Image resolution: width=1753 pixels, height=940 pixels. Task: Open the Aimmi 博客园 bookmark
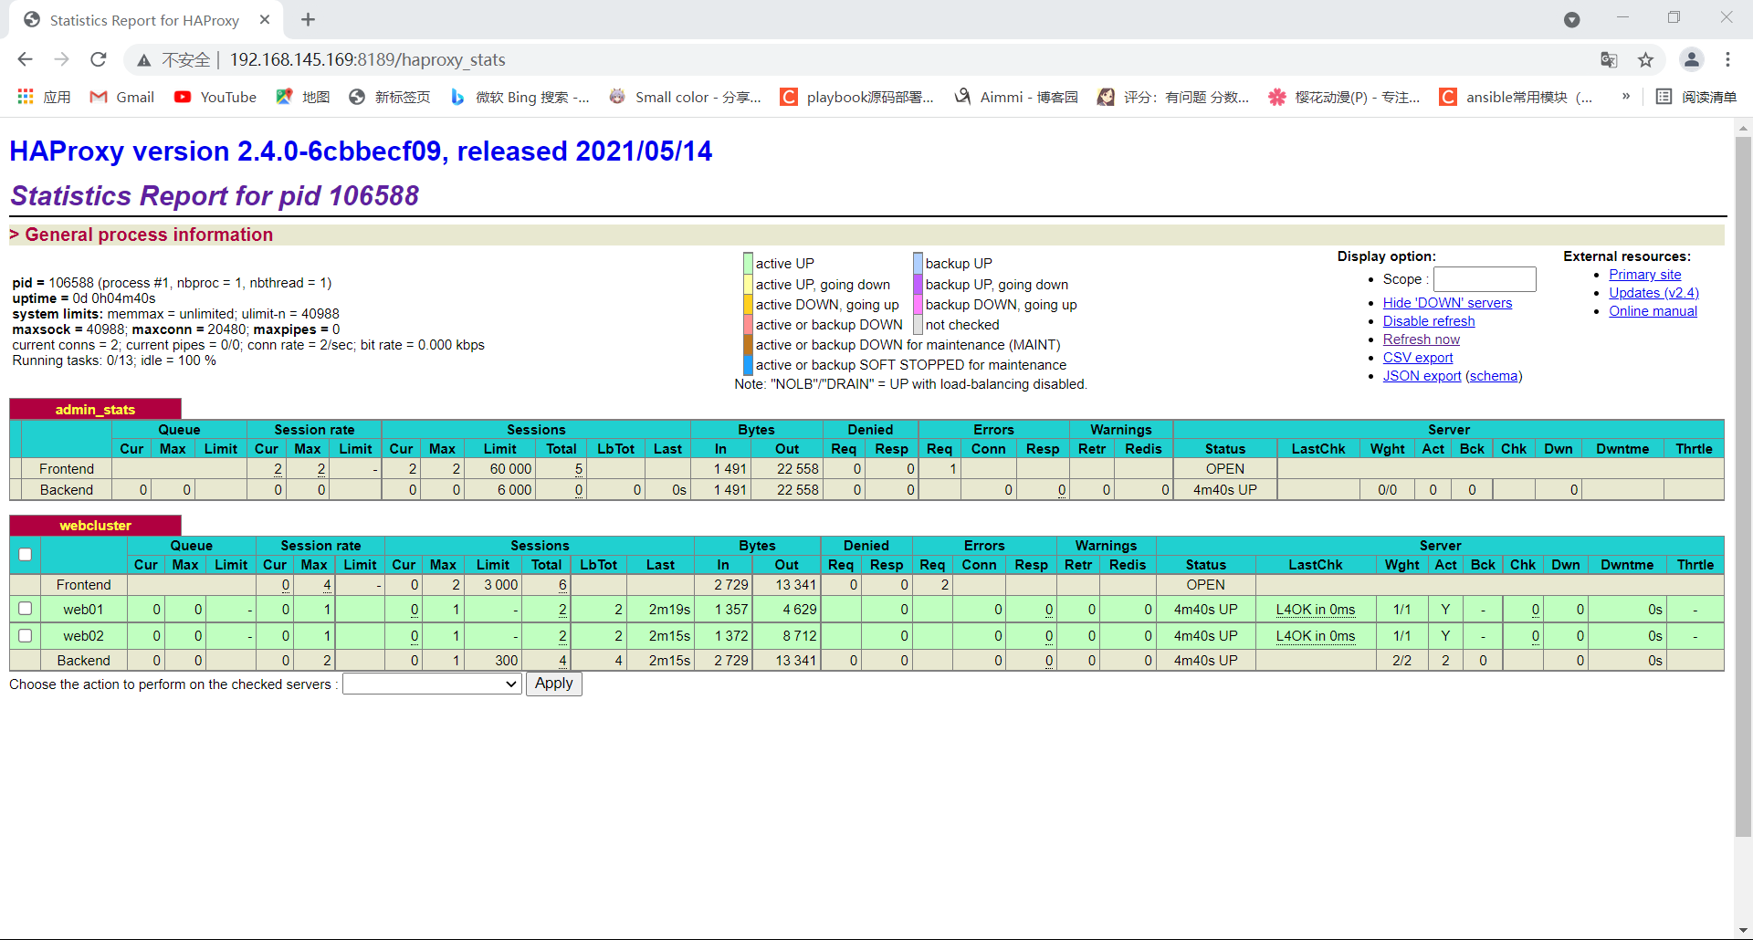1016,97
